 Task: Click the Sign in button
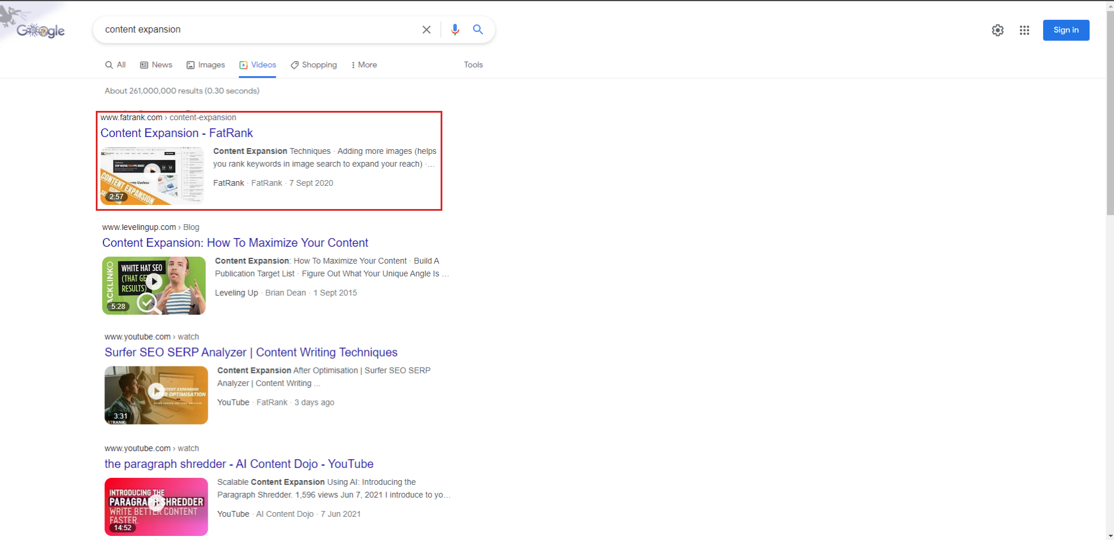(x=1066, y=30)
